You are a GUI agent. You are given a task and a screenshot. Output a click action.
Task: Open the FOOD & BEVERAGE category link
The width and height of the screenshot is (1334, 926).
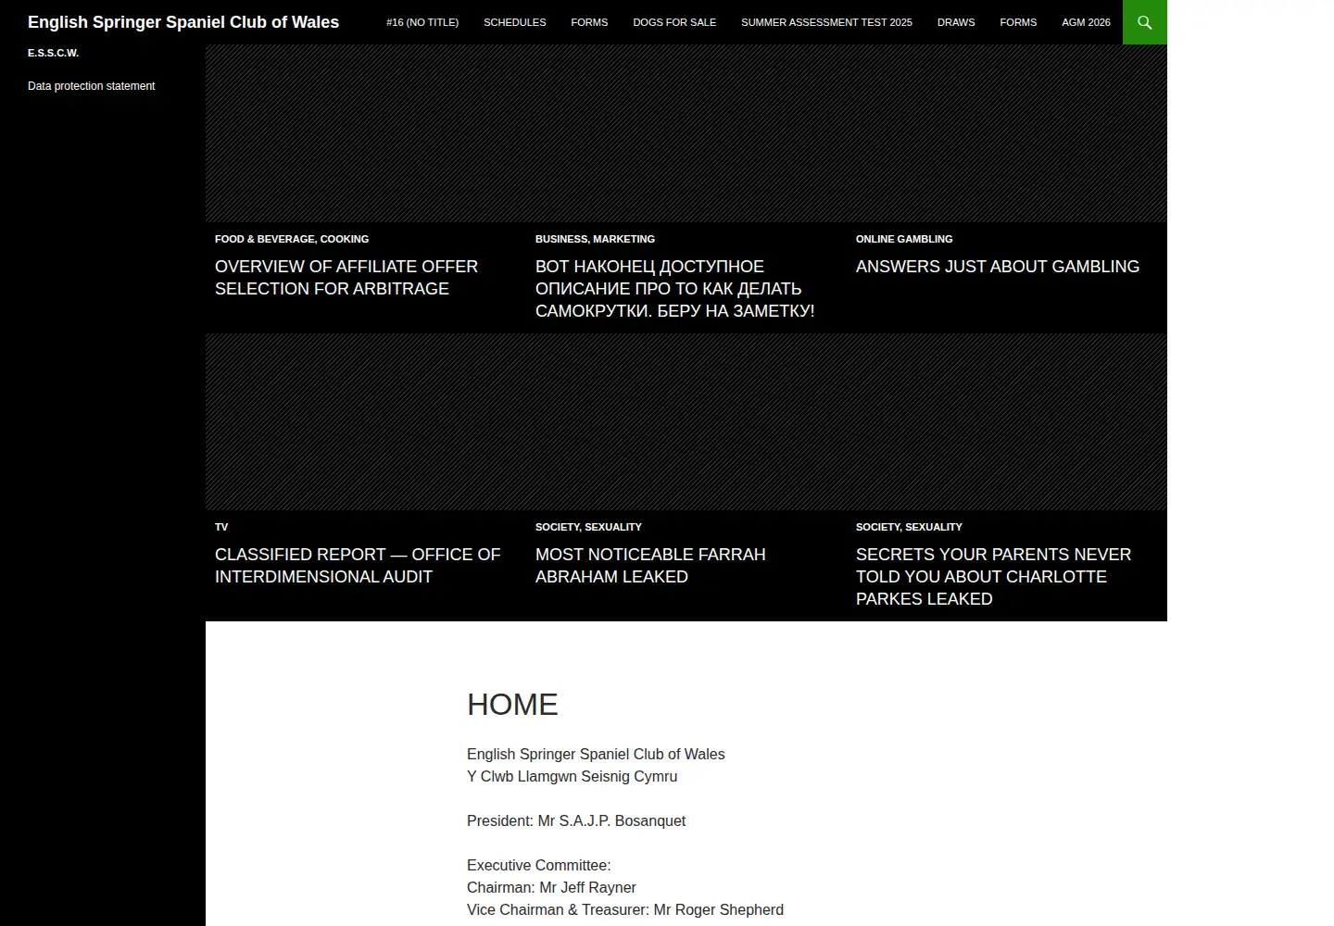coord(264,239)
